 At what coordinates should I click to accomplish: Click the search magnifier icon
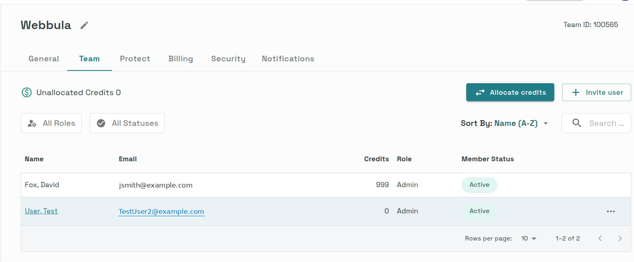point(577,123)
